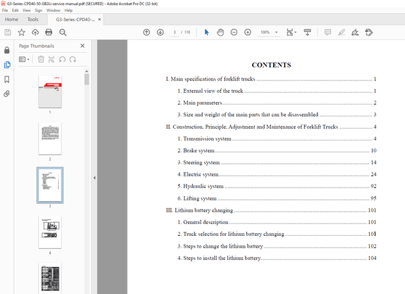405x294 pixels.
Task: Click the zoom in plus icon
Action: [x=248, y=32]
